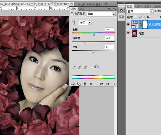Switch to the 动作 tab
The width and height of the screenshot is (161, 135).
(x=138, y=6)
